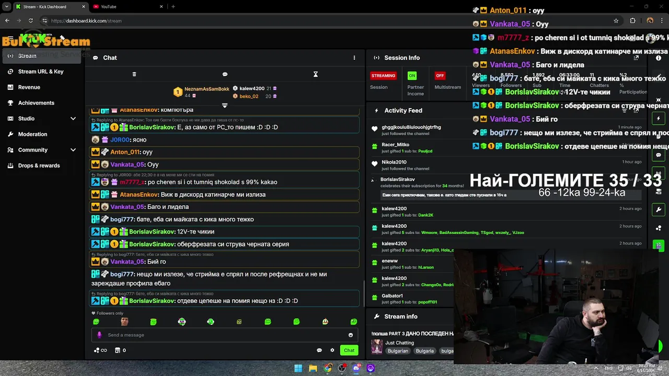Click the chat panel scrollbar

364,293
